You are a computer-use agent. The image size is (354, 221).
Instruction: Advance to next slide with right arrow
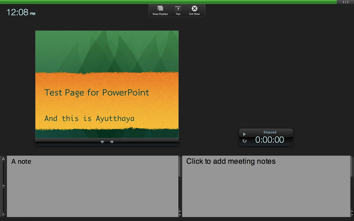tap(112, 142)
